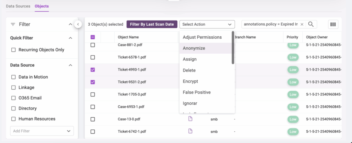Toggle the select-all header checkbox
The image size is (352, 143).
92,37
